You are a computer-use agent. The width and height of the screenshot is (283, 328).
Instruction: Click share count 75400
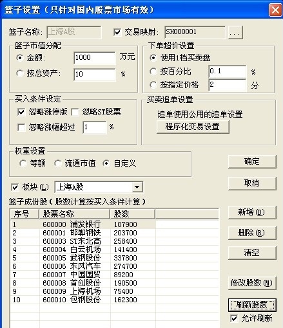[x=123, y=291]
